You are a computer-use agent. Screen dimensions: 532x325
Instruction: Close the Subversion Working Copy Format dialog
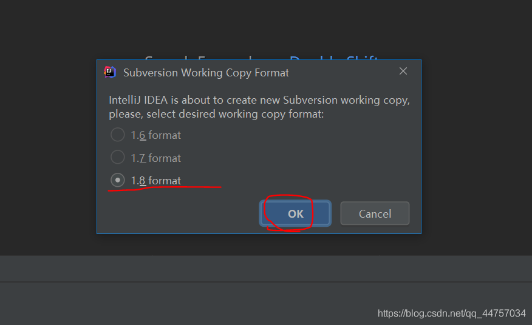403,72
